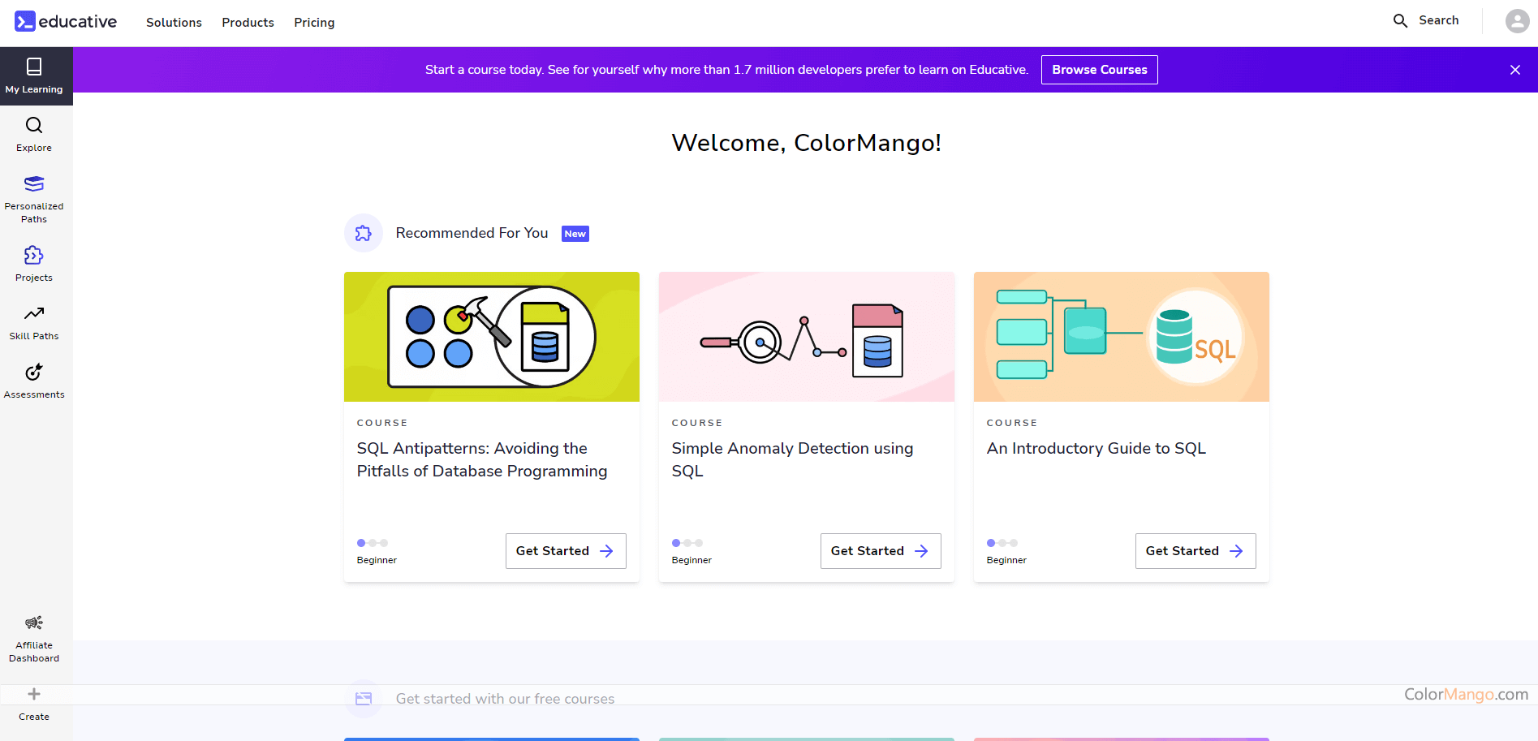Dismiss the purple promo banner
This screenshot has height=741, width=1538.
(x=1514, y=70)
